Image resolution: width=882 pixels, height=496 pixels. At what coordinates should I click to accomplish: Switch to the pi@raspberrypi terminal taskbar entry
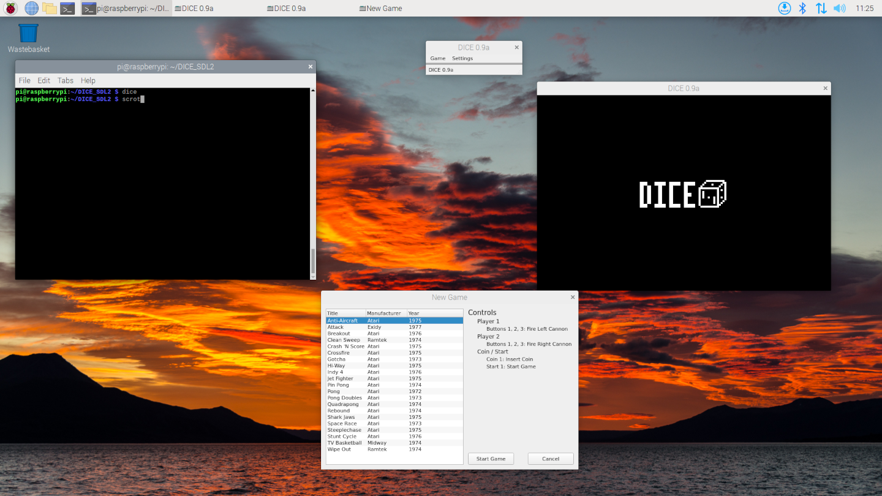(x=126, y=9)
